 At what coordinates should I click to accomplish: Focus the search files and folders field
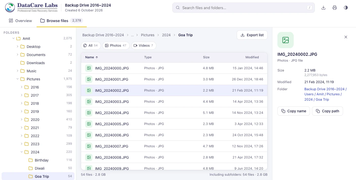pyautogui.click(x=243, y=8)
